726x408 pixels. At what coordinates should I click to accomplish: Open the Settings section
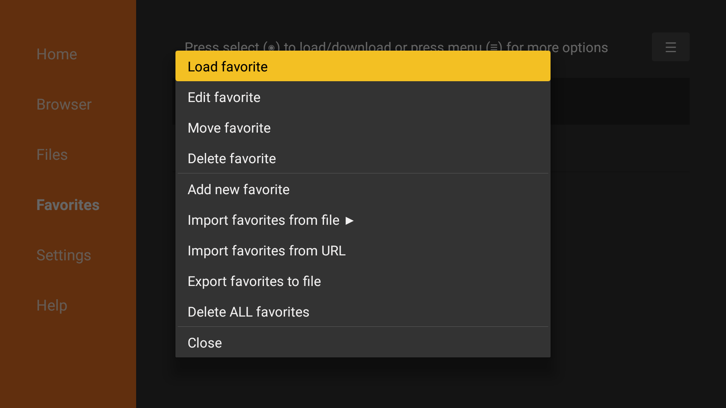(x=64, y=255)
